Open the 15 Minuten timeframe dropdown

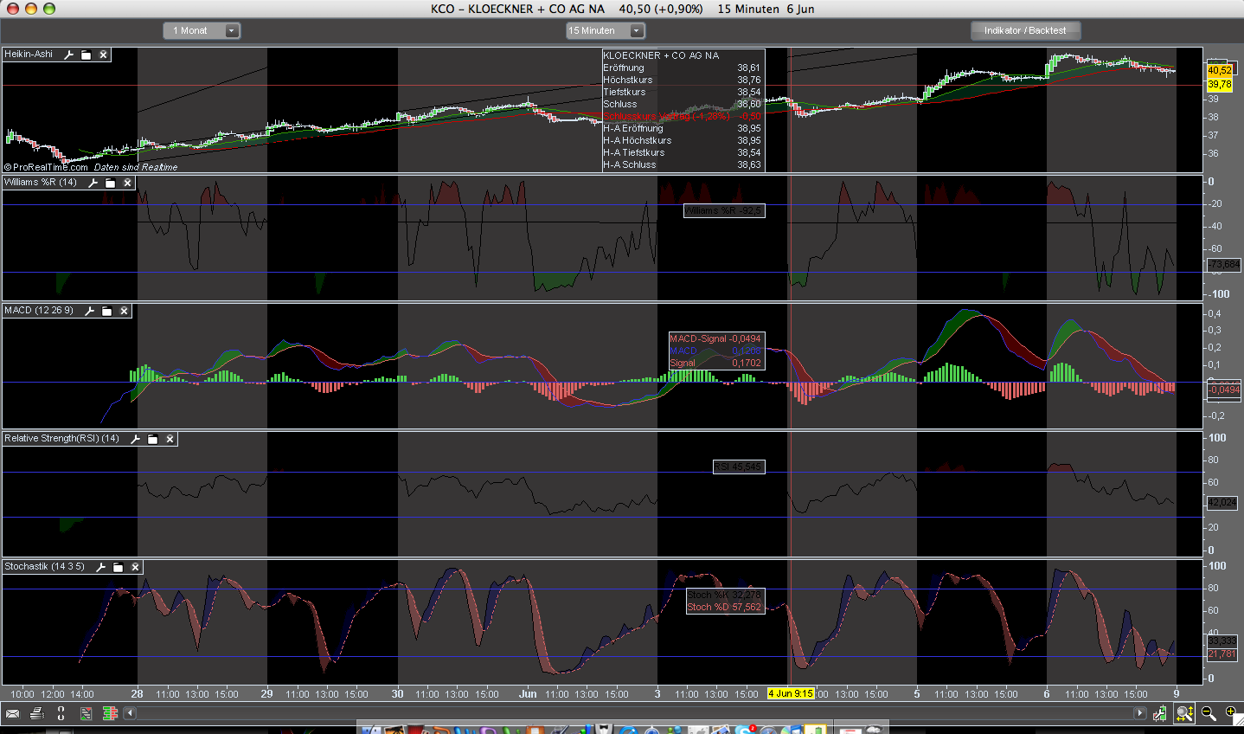tap(605, 30)
